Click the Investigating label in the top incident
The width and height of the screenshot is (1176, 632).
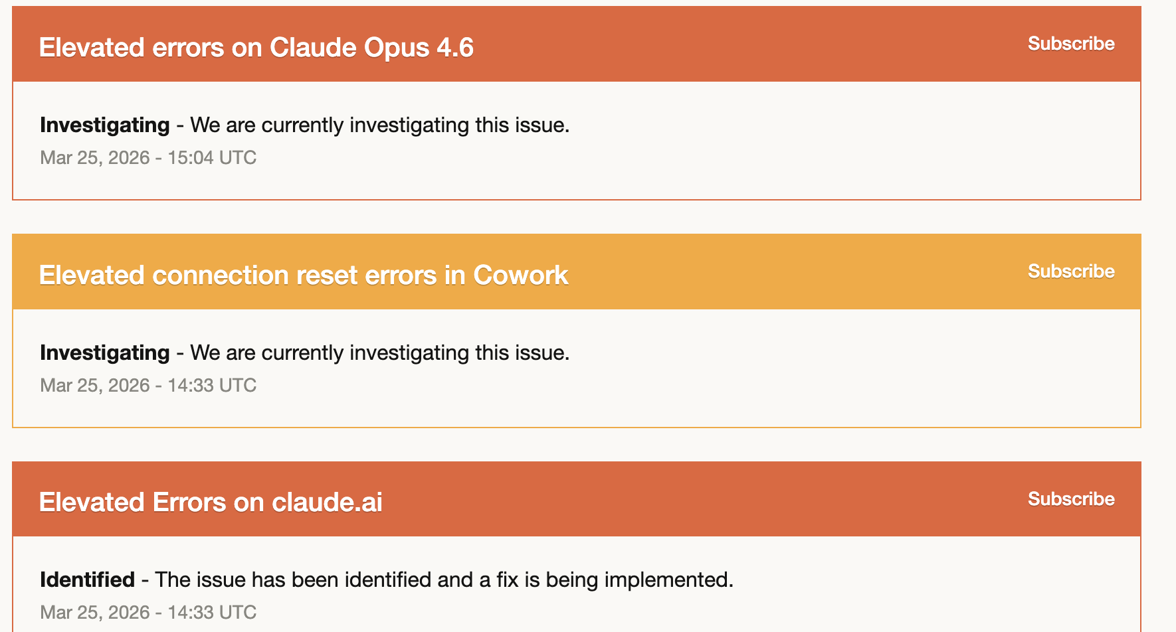coord(104,125)
